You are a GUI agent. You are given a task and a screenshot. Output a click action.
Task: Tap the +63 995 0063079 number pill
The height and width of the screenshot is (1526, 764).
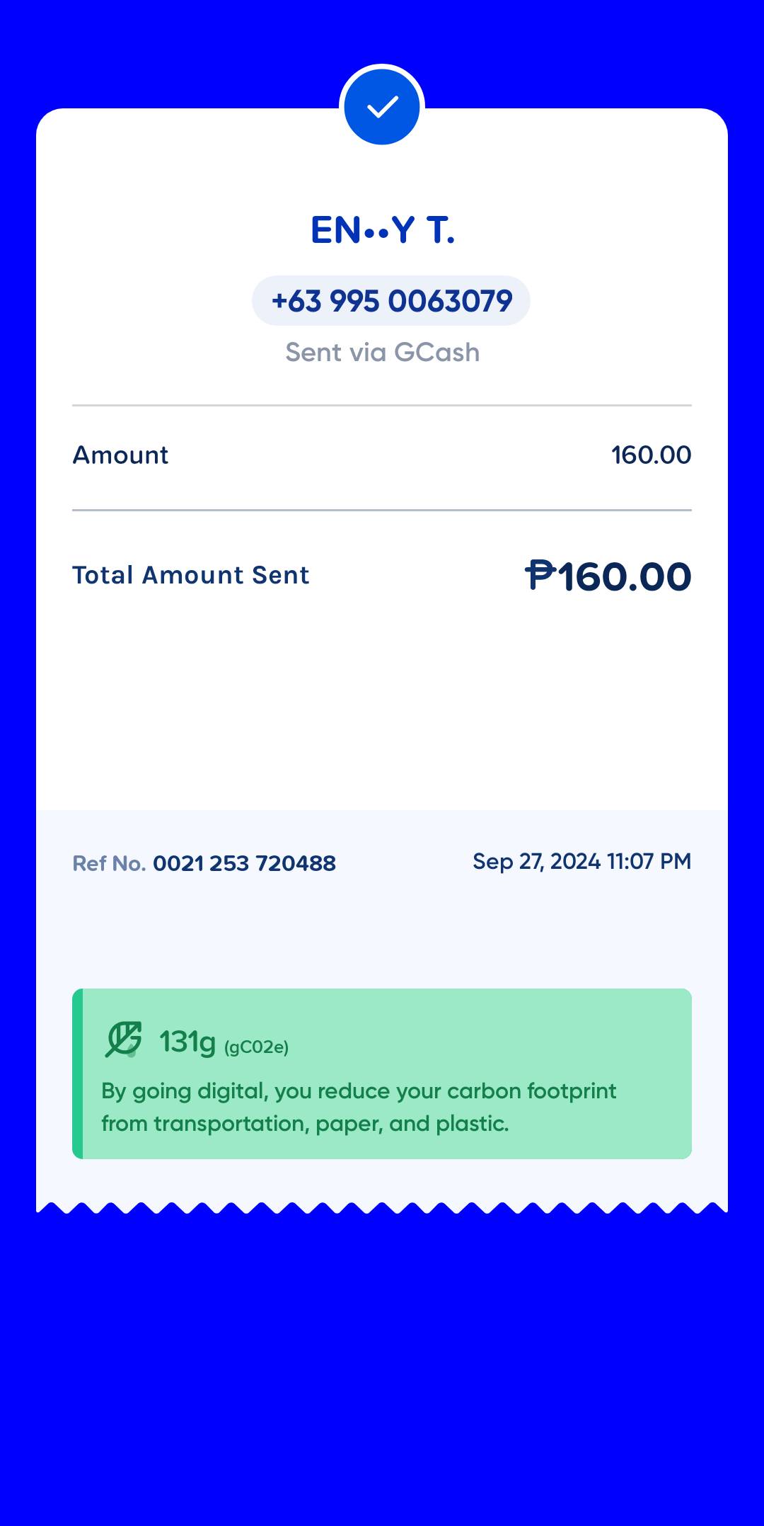[x=391, y=301]
